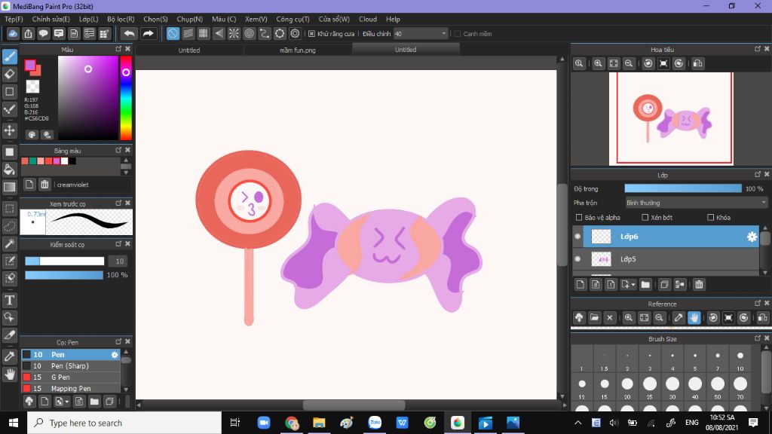Screen dimensions: 772x434
Task: Open File Explorer from the taskbar
Action: coord(319,423)
